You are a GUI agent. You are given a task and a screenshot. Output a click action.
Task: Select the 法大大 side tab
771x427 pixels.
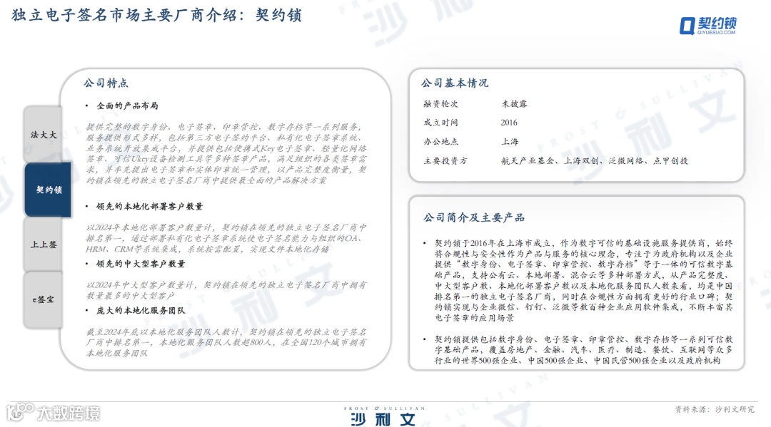(x=43, y=135)
